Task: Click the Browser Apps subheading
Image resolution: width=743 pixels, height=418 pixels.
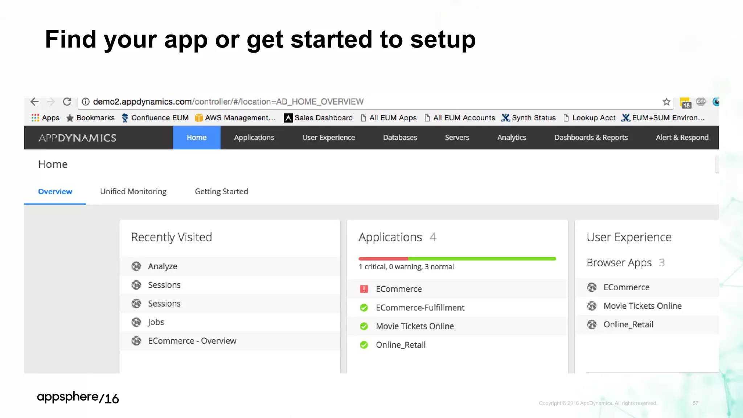Action: (x=619, y=263)
